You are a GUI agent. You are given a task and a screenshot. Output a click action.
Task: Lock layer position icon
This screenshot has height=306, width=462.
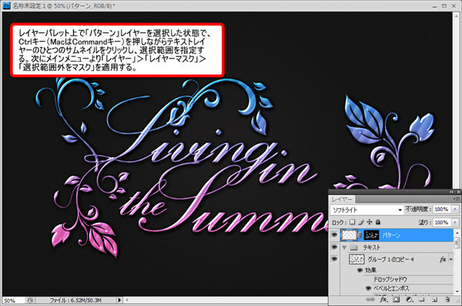coord(369,222)
